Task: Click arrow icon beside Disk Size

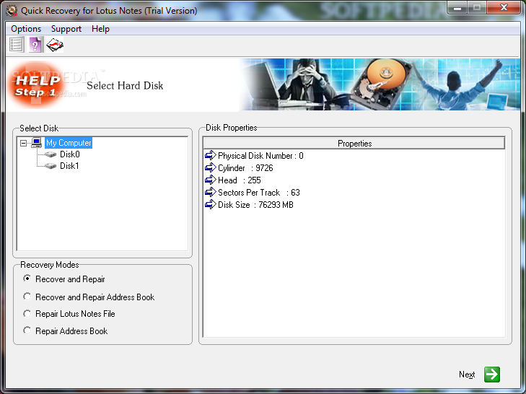Action: (x=211, y=204)
